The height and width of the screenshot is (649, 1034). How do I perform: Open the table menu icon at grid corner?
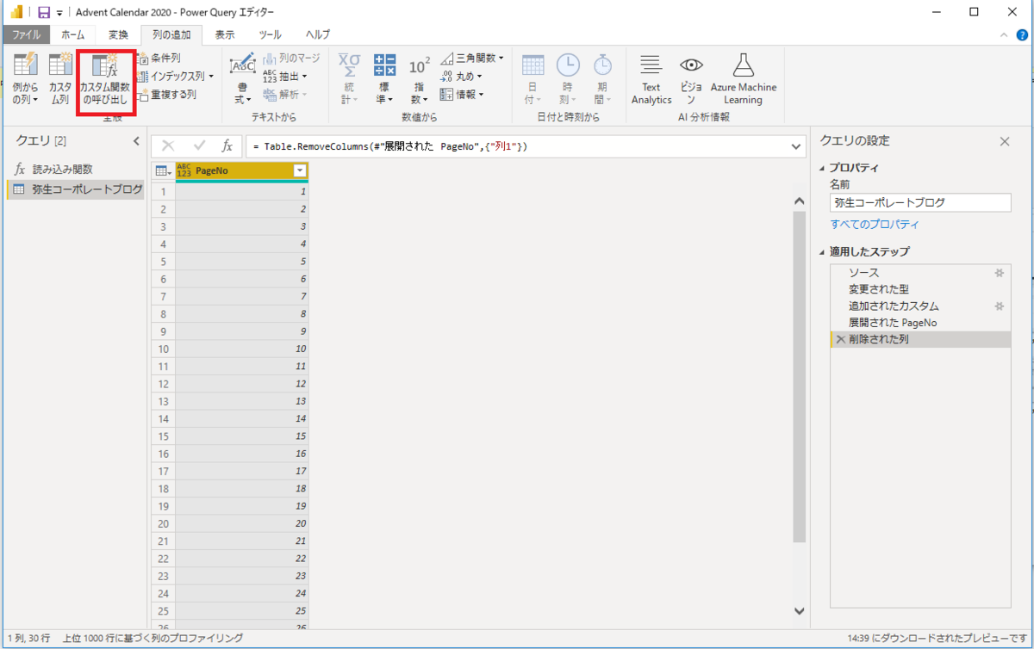pyautogui.click(x=163, y=170)
